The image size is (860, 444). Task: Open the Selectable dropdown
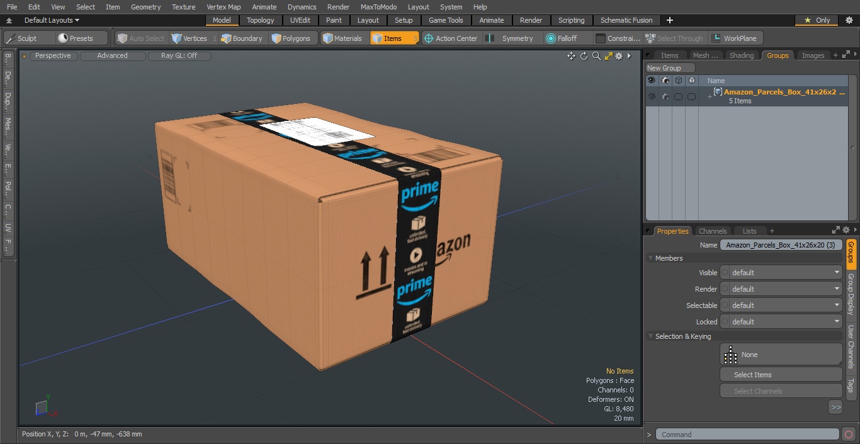click(x=785, y=305)
